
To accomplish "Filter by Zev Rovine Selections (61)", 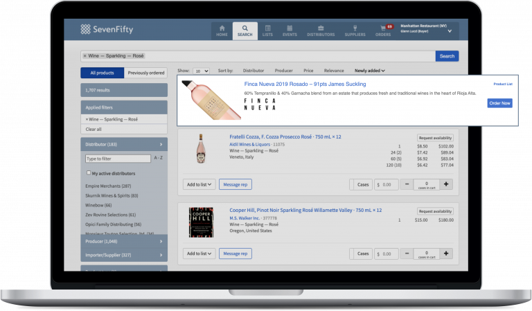I will coord(111,215).
